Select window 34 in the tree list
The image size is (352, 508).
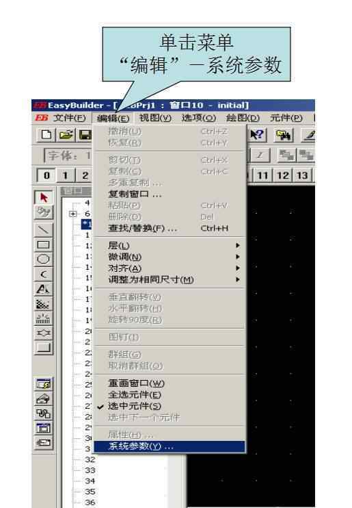pos(90,481)
